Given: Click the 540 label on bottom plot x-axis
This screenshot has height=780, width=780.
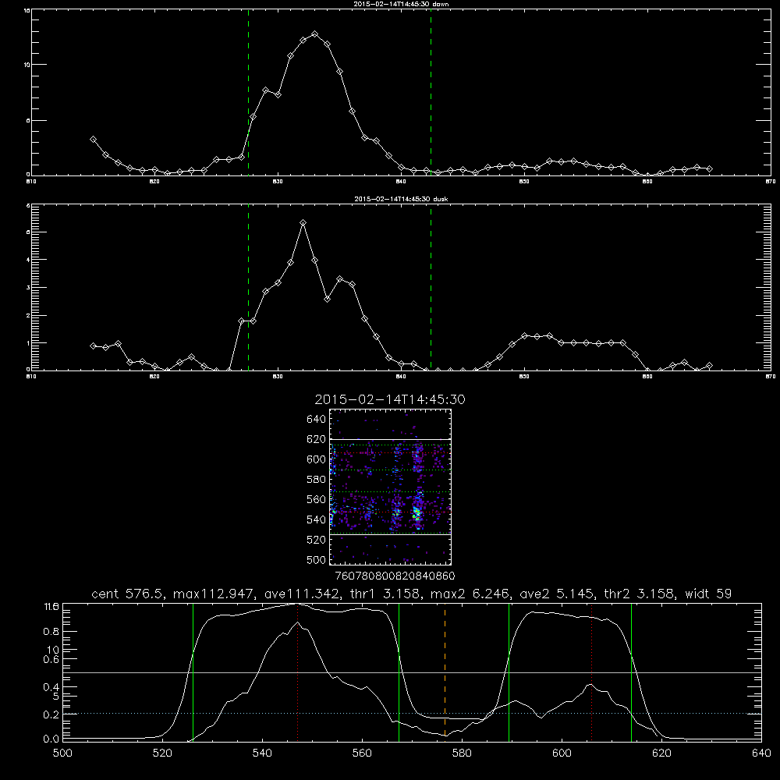Looking at the screenshot, I should [x=262, y=753].
